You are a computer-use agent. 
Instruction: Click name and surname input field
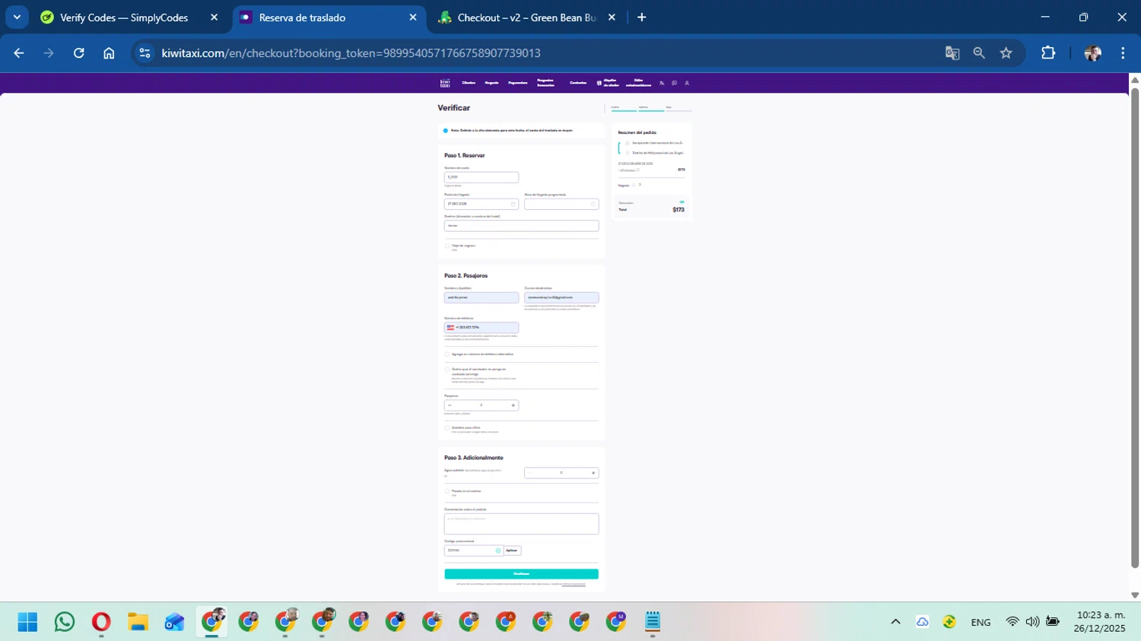point(482,297)
